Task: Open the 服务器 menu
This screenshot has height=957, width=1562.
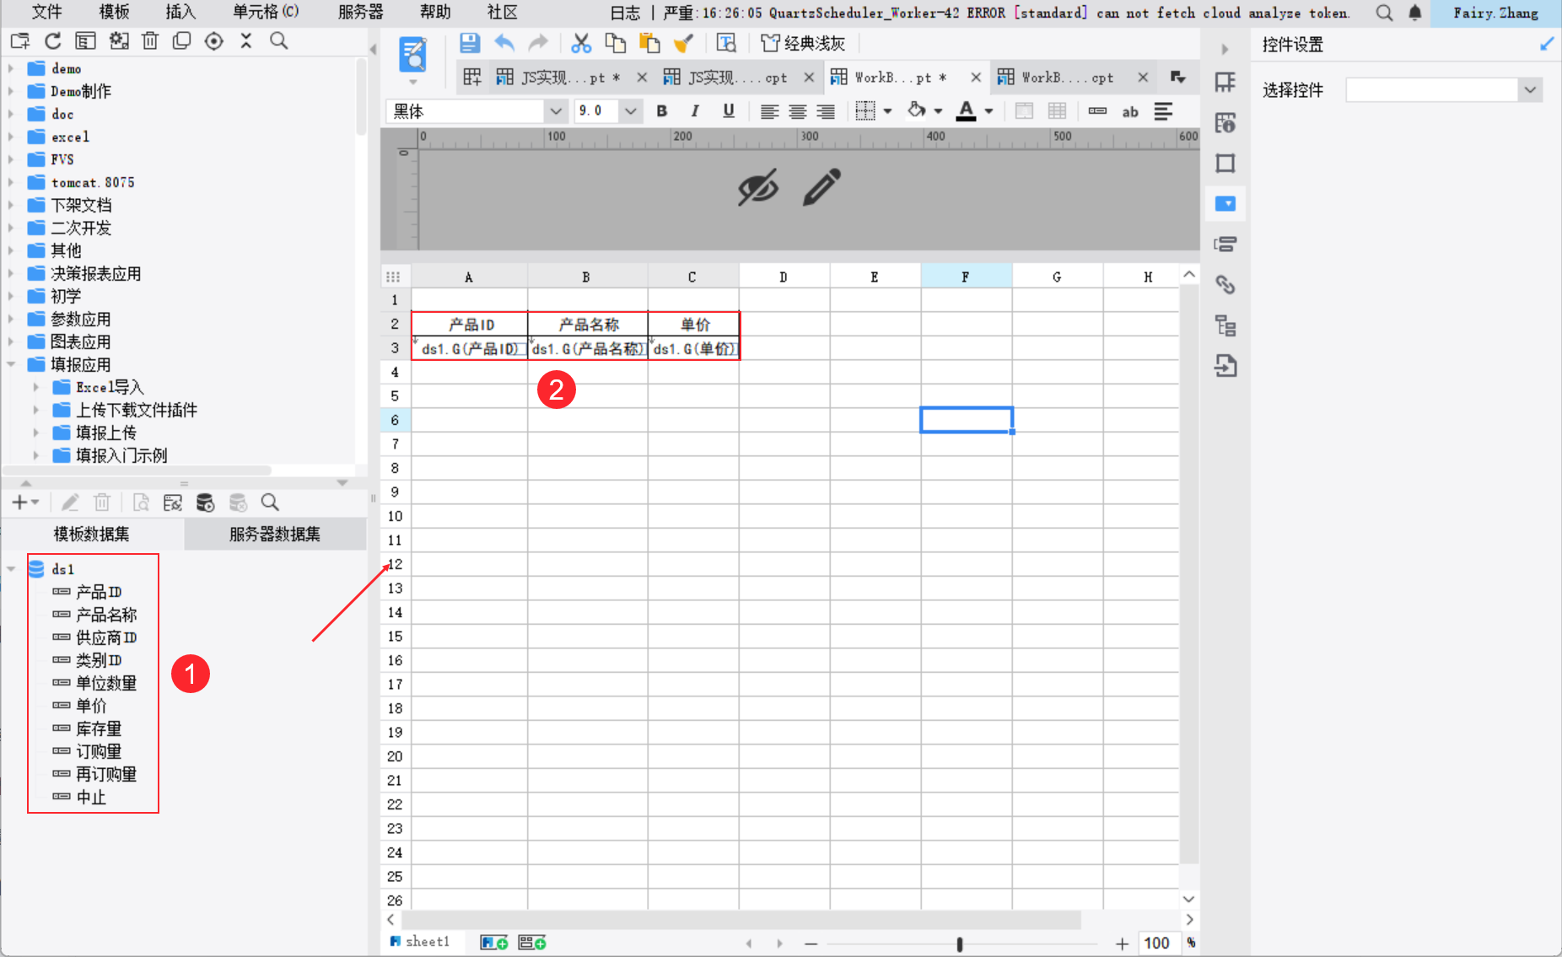Action: pos(361,12)
